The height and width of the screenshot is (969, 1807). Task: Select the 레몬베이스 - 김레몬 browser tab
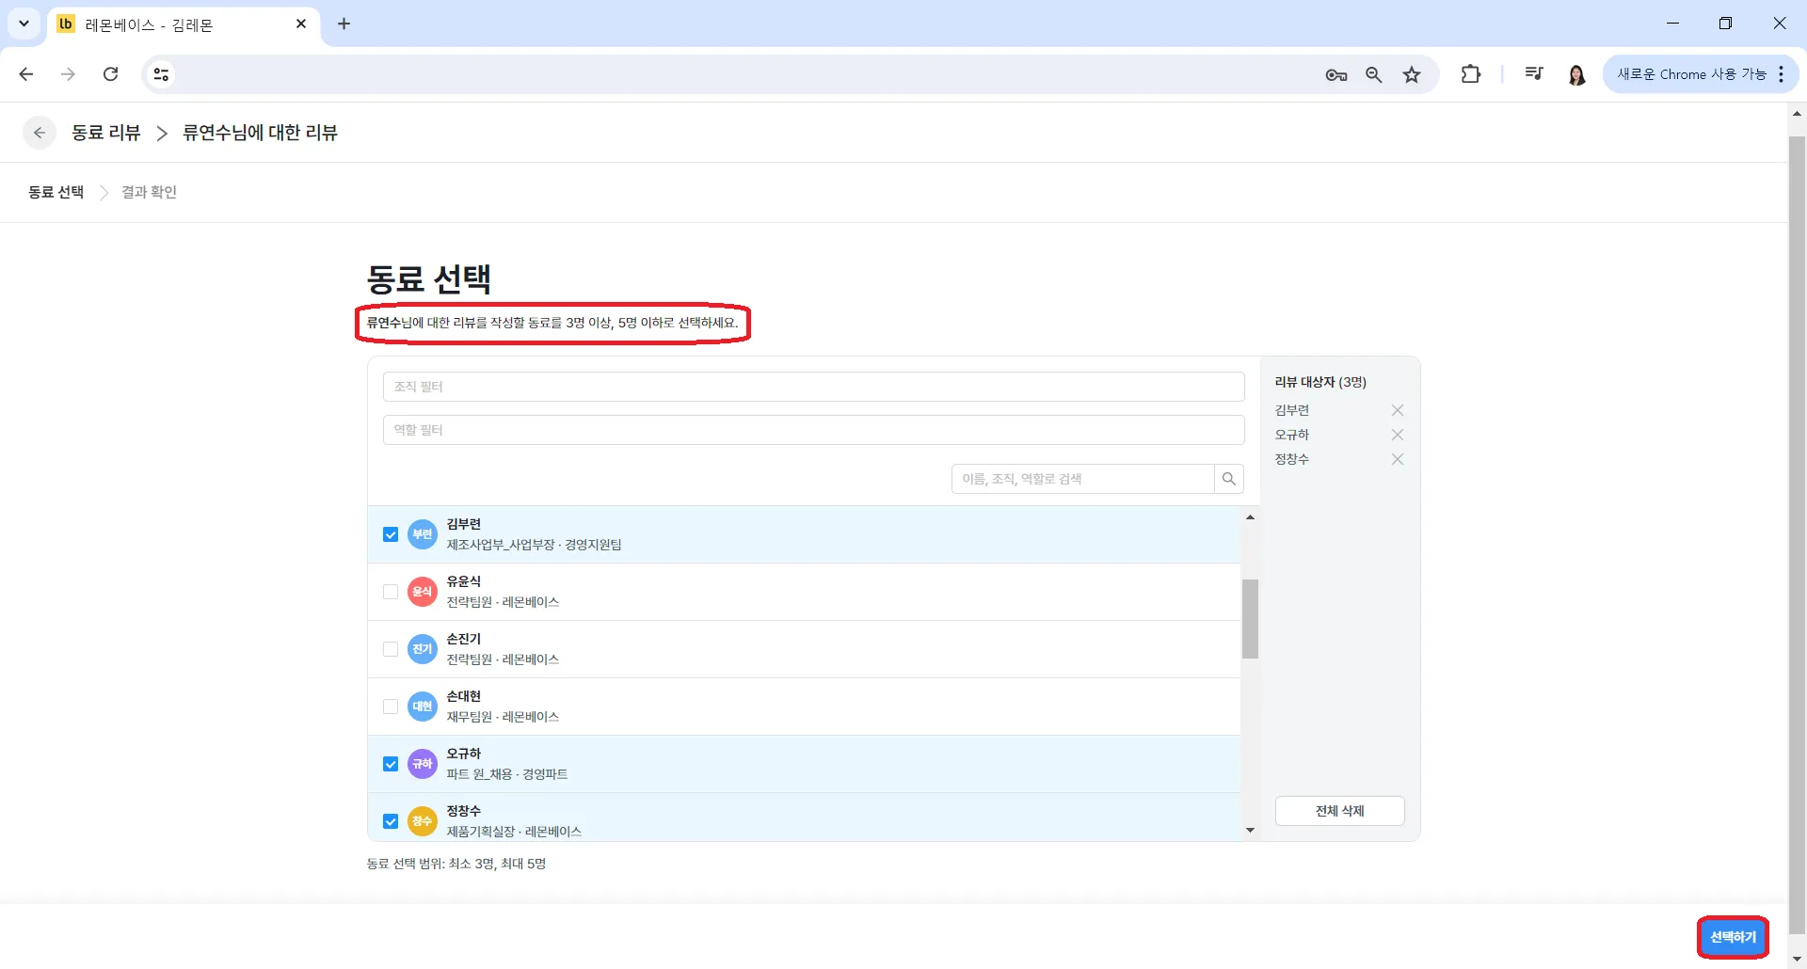pos(184,24)
